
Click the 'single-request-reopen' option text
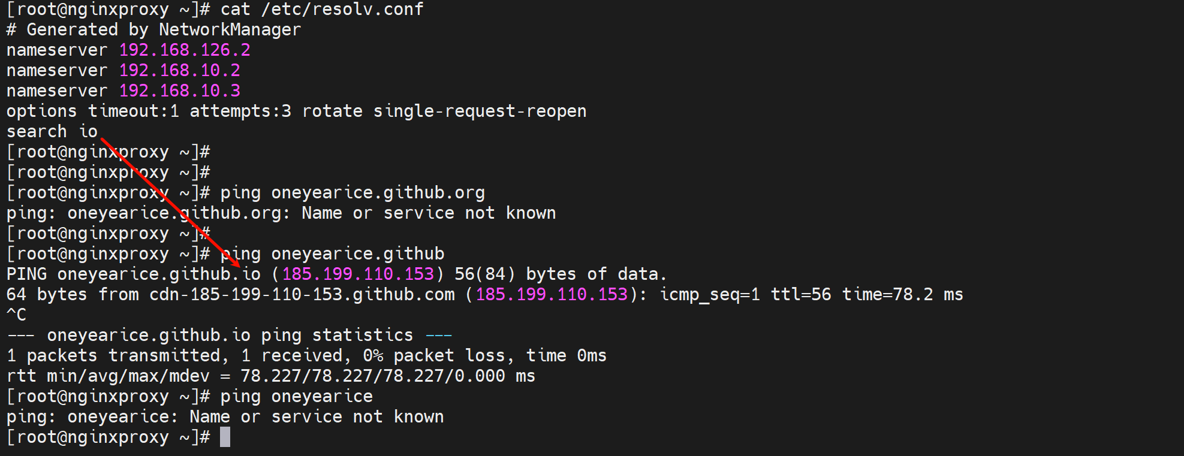(480, 111)
